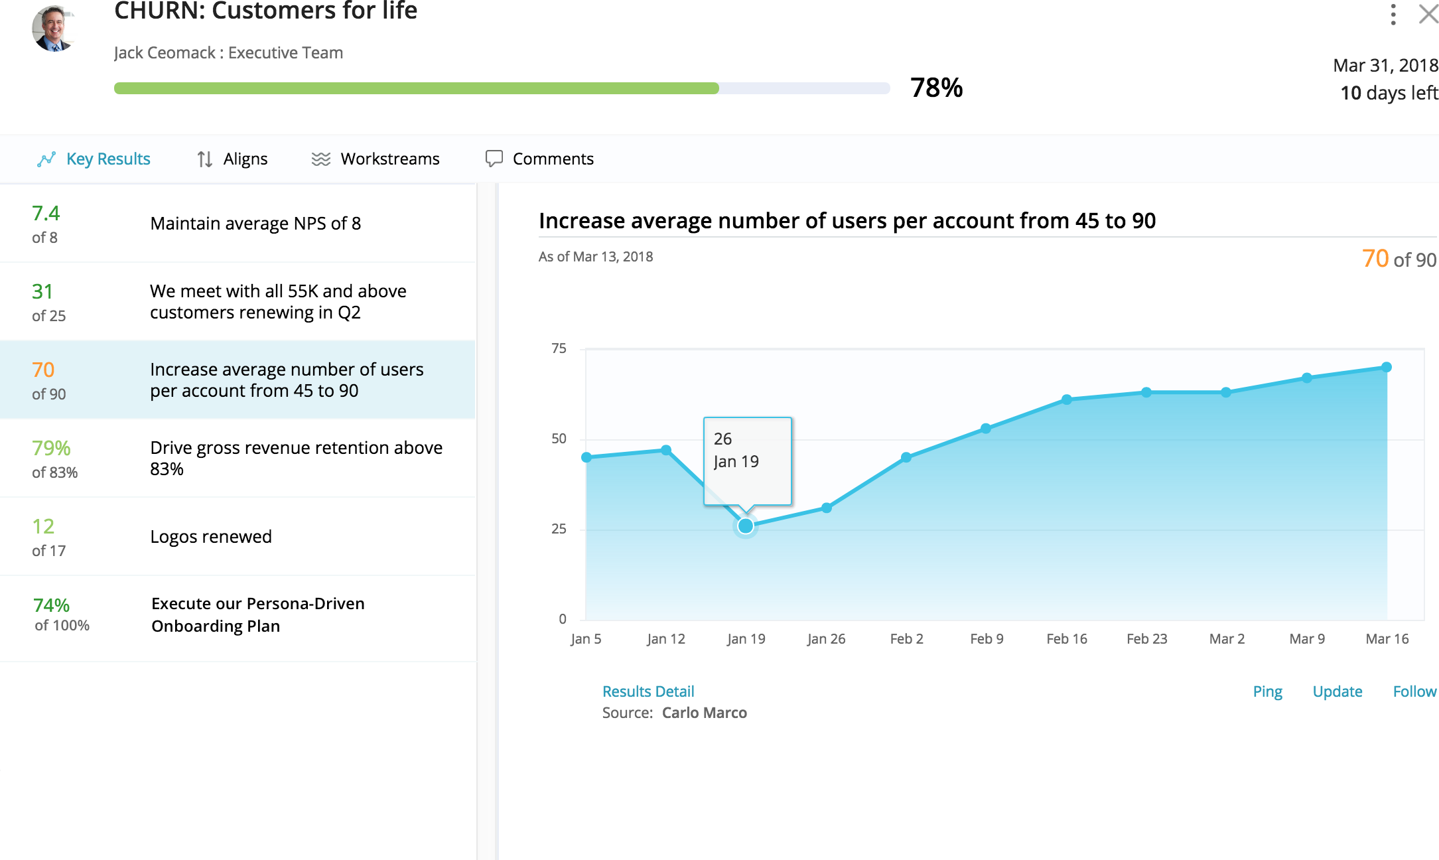Open the Key Results chart icon
The width and height of the screenshot is (1439, 860).
tap(46, 159)
